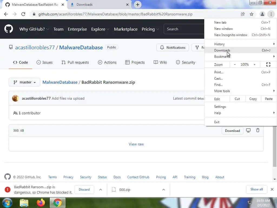
Task: Open the Pull requests tab
Action: (75, 62)
